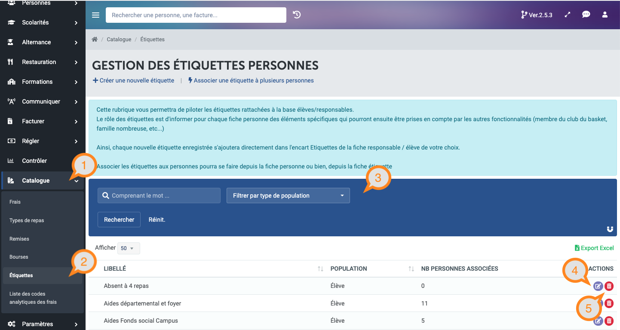Toggle fullscreen with the expand arrows icon
620x330 pixels.
point(568,15)
